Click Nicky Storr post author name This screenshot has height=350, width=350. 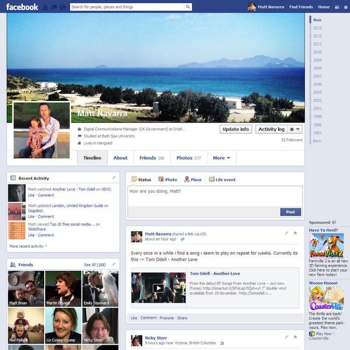coord(156,338)
